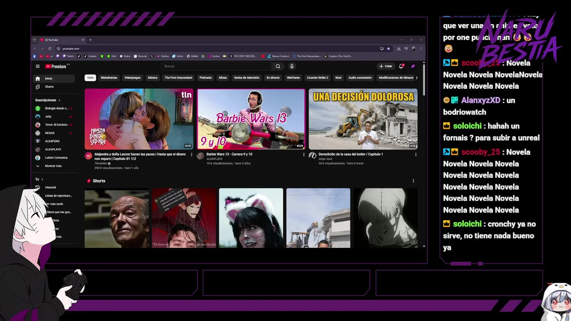Select The First Descendant filter chip
571x321 pixels.
click(178, 78)
